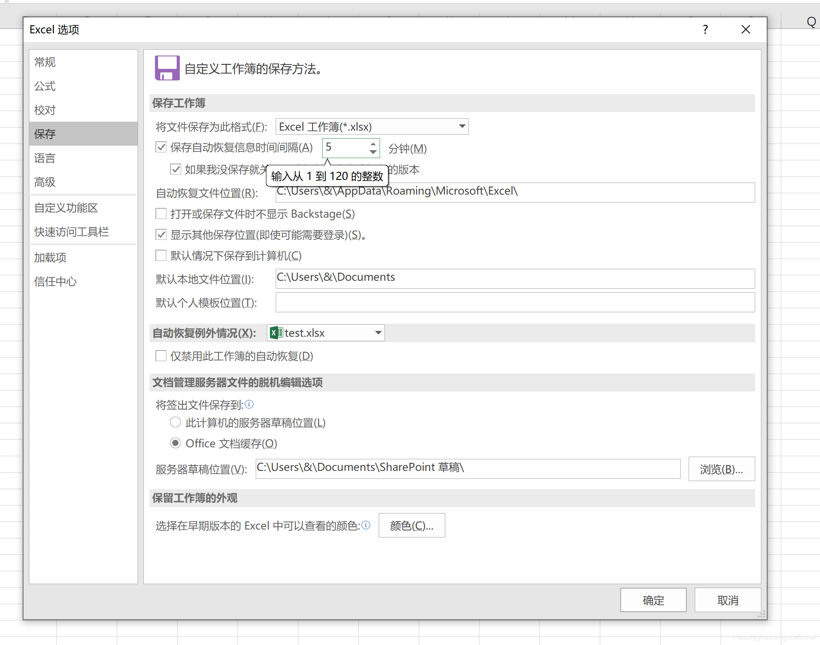820x645 pixels.
Task: Uncheck 显示其他保存位置 checkbox
Action: click(x=161, y=235)
